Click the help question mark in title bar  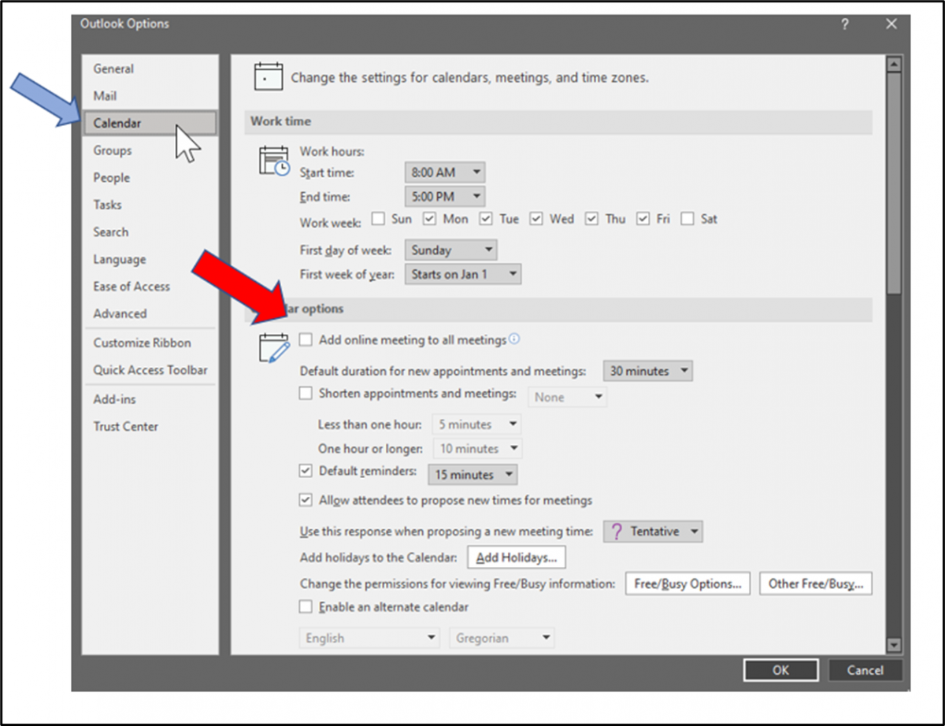pyautogui.click(x=844, y=24)
